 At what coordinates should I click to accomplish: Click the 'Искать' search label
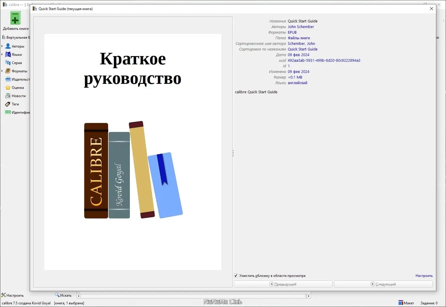(x=66, y=295)
